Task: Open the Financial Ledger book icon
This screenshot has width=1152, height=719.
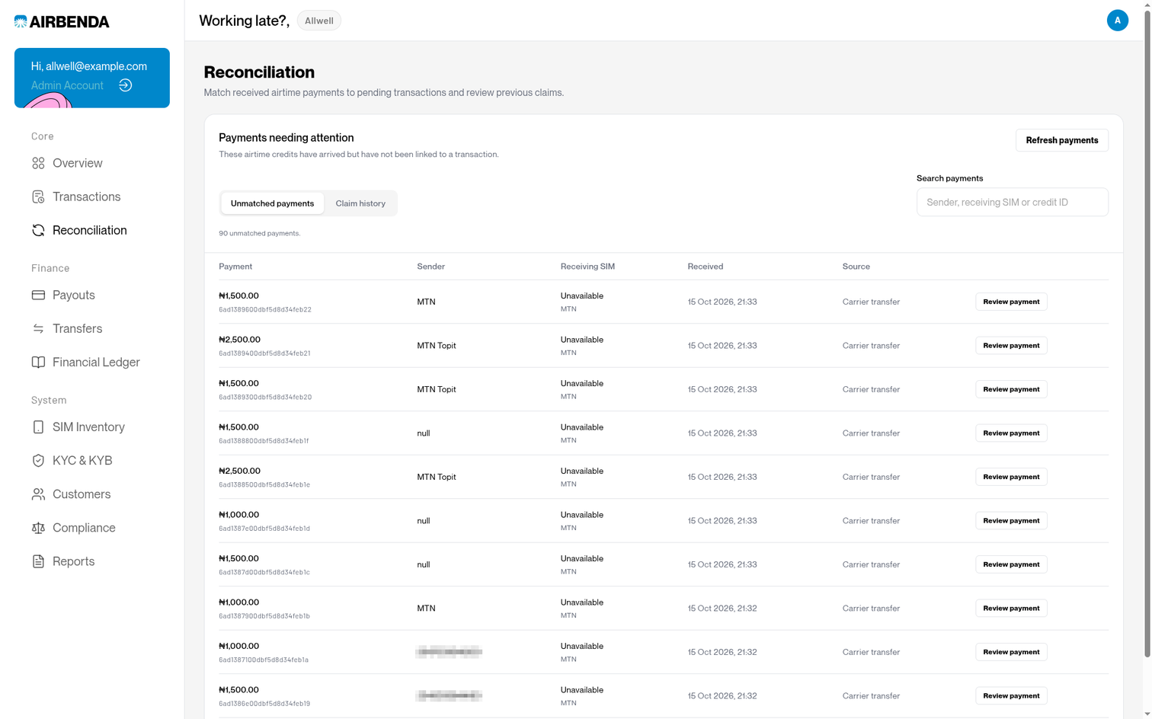Action: tap(38, 362)
